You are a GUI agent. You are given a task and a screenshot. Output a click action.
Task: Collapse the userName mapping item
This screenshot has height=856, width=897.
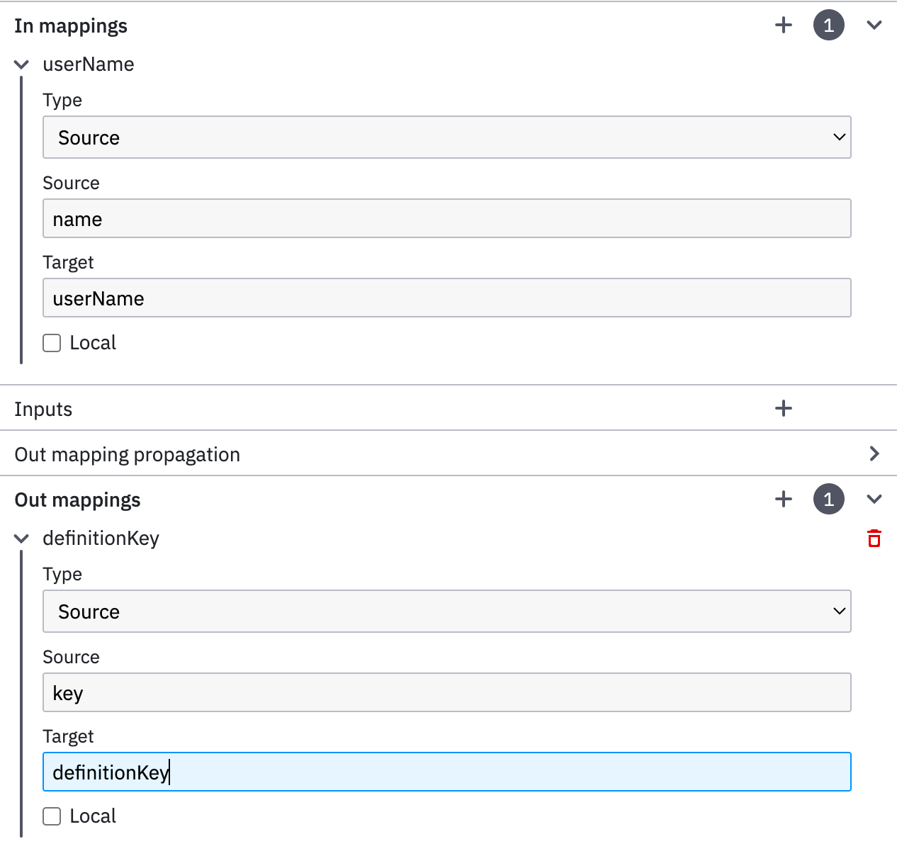[22, 64]
